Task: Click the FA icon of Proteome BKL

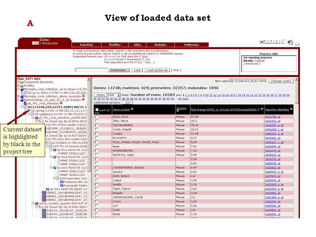Action: (62, 182)
